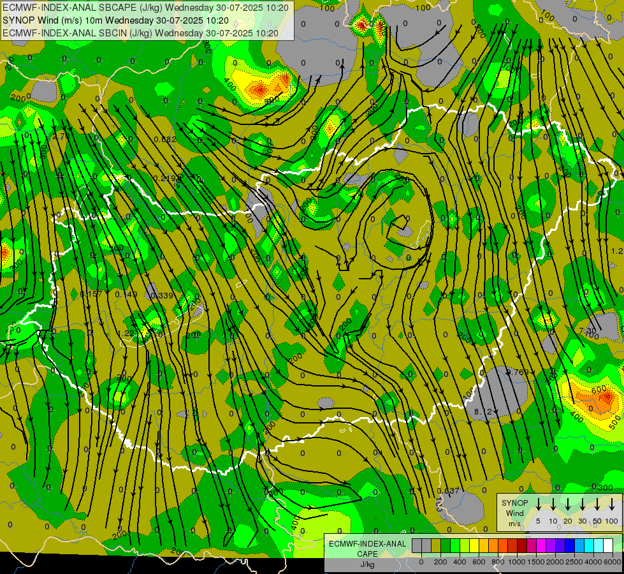The width and height of the screenshot is (624, 574).
Task: Click the map value 2.70
Action: [x=61, y=136]
